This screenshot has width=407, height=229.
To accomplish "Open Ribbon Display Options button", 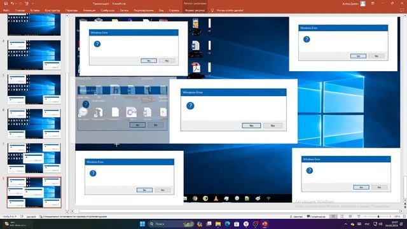I will point(373,3).
